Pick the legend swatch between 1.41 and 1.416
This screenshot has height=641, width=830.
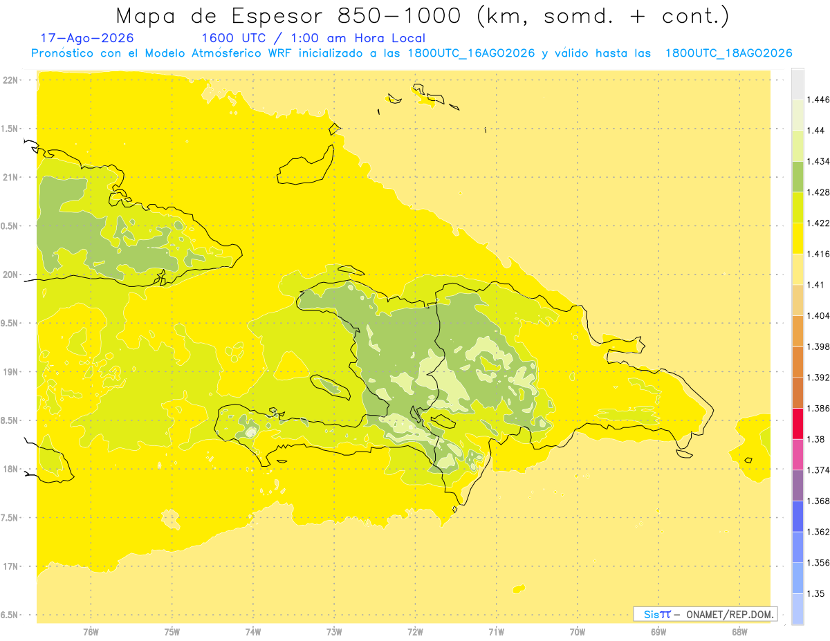(x=797, y=269)
